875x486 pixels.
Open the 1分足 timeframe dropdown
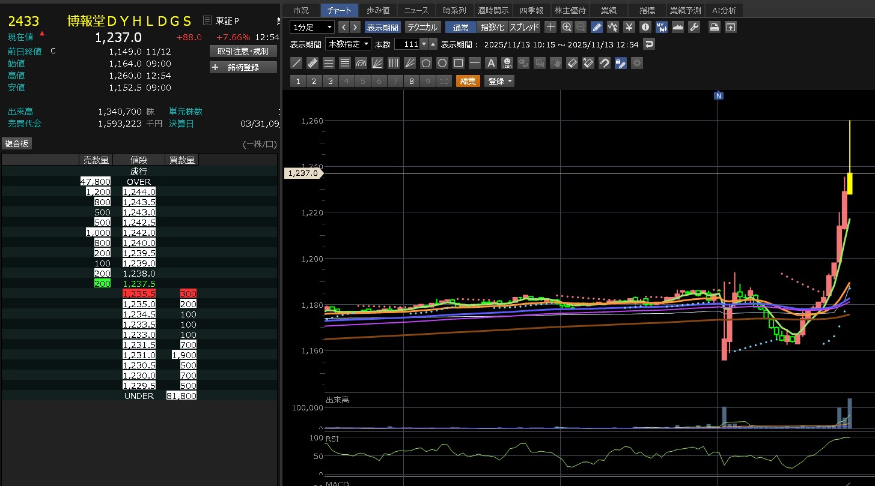(x=312, y=27)
